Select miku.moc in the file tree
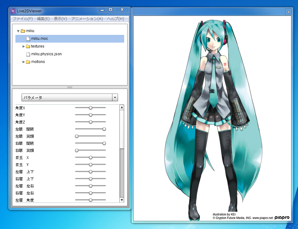Image resolution: width=298 pixels, height=229 pixels. [x=70, y=39]
